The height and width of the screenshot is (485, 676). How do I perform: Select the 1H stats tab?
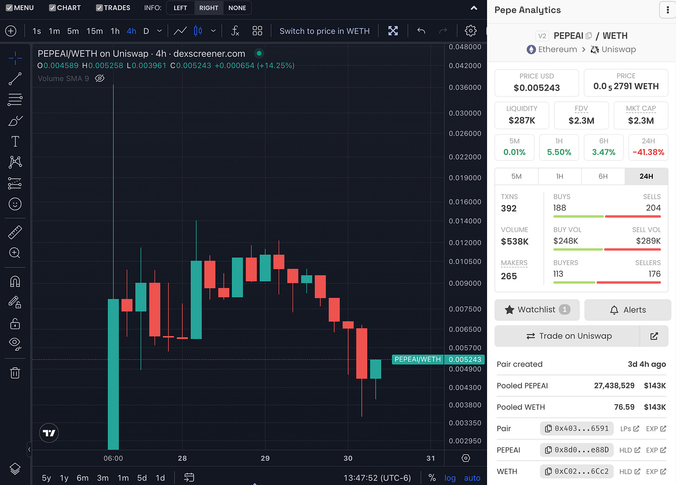click(559, 176)
